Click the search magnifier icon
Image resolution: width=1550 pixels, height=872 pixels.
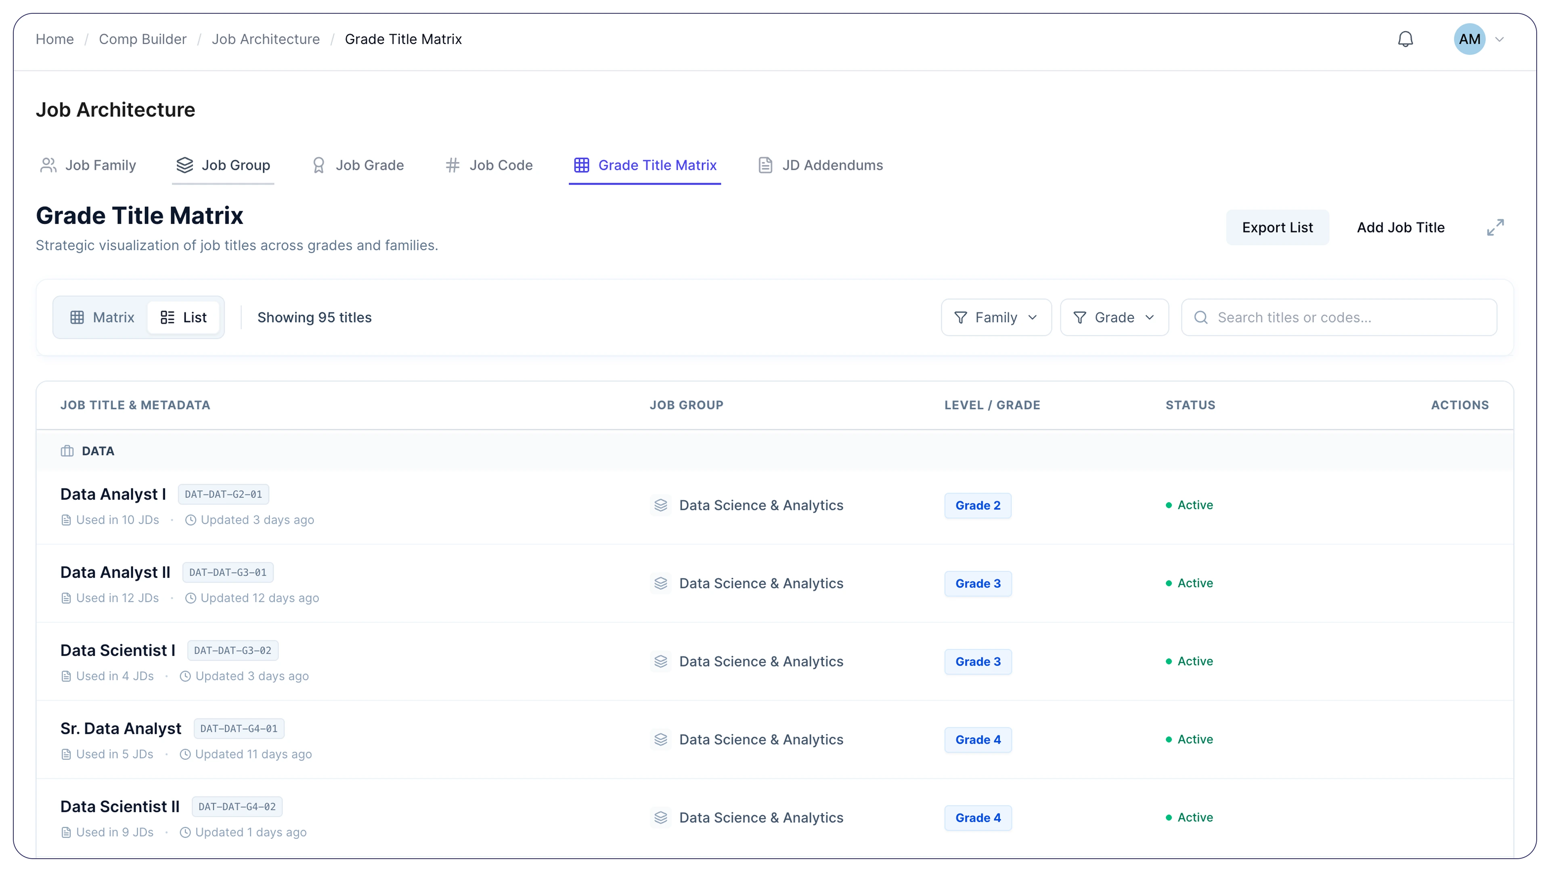point(1200,317)
